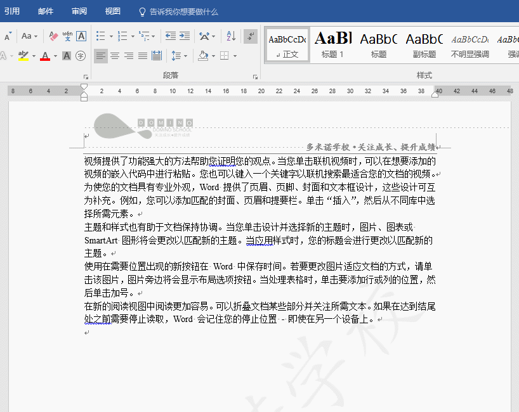Click the Clear All Formatting eraser icon
Screen dimensions: 519x412
tap(53, 36)
